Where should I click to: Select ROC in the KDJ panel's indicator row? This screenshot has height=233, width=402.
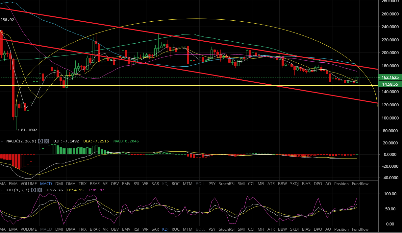(x=176, y=229)
